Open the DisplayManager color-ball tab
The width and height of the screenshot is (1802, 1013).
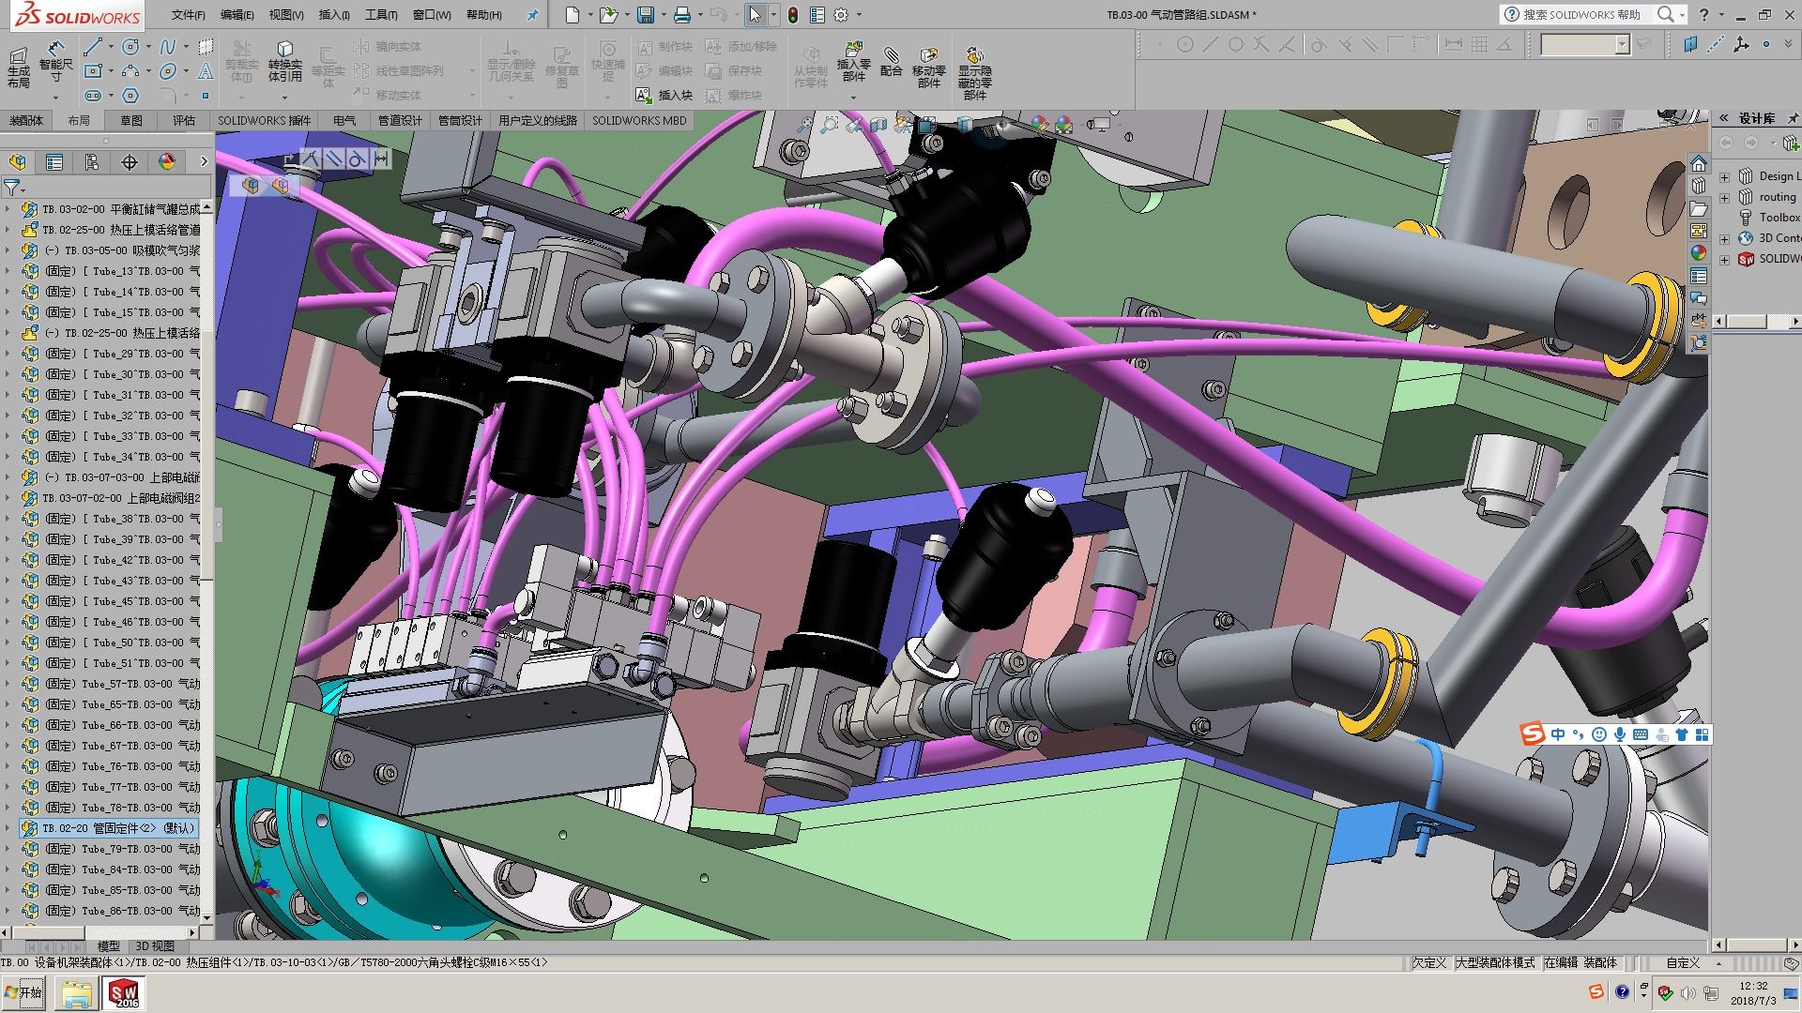[167, 162]
